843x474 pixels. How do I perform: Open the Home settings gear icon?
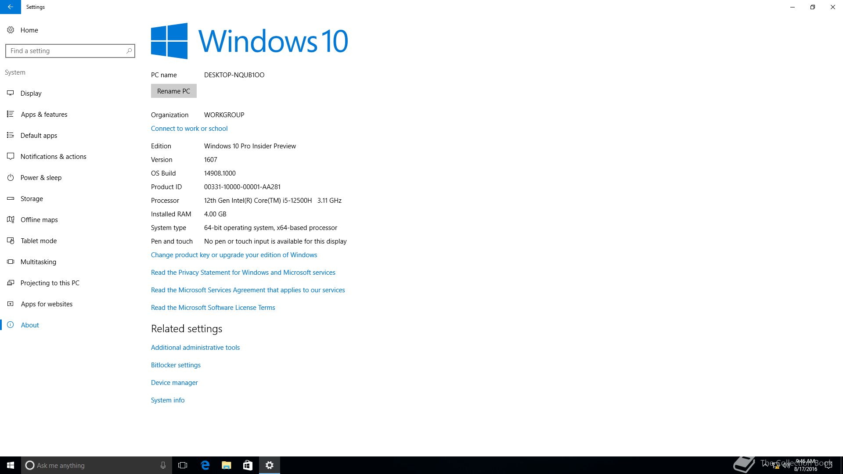pyautogui.click(x=10, y=30)
